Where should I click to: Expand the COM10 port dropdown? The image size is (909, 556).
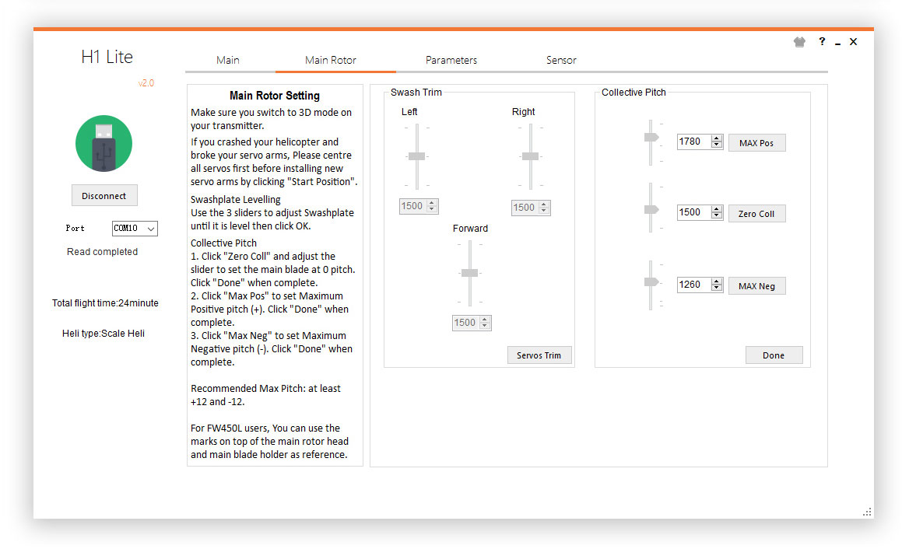pyautogui.click(x=151, y=229)
